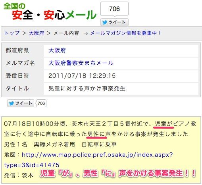The height and width of the screenshot is (185, 202).
Task: Click the Tweet button below the info table
Action: (21, 103)
